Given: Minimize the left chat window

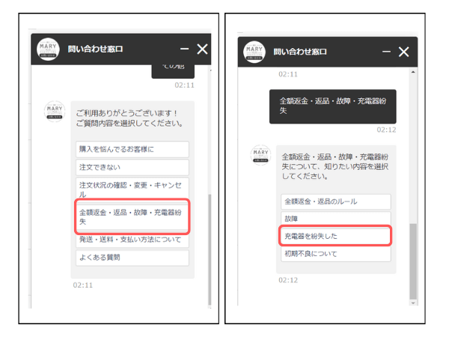Looking at the screenshot, I should coord(184,49).
